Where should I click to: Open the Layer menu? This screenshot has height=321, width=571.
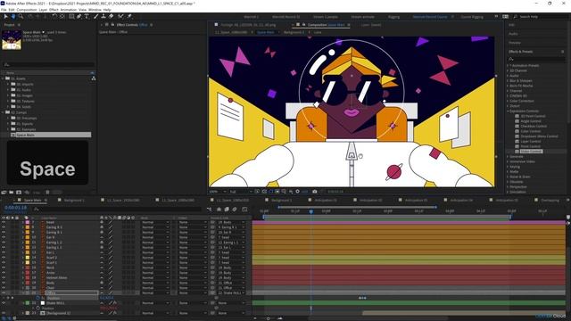point(43,10)
